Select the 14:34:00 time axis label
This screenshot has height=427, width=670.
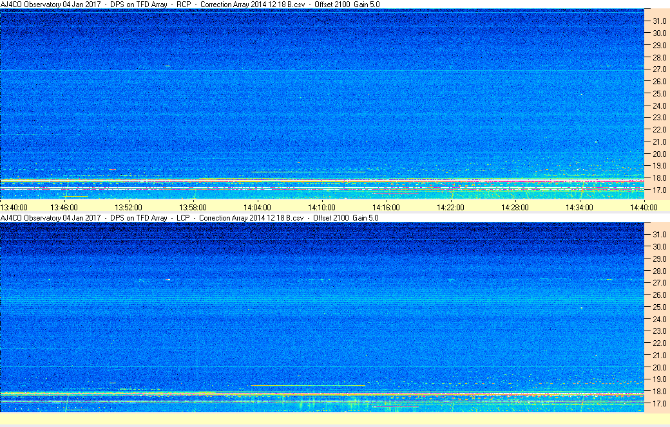(579, 208)
